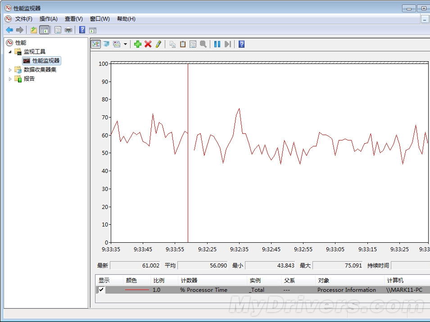
Task: Collapse the 监视工具 tree node
Action: 10,52
